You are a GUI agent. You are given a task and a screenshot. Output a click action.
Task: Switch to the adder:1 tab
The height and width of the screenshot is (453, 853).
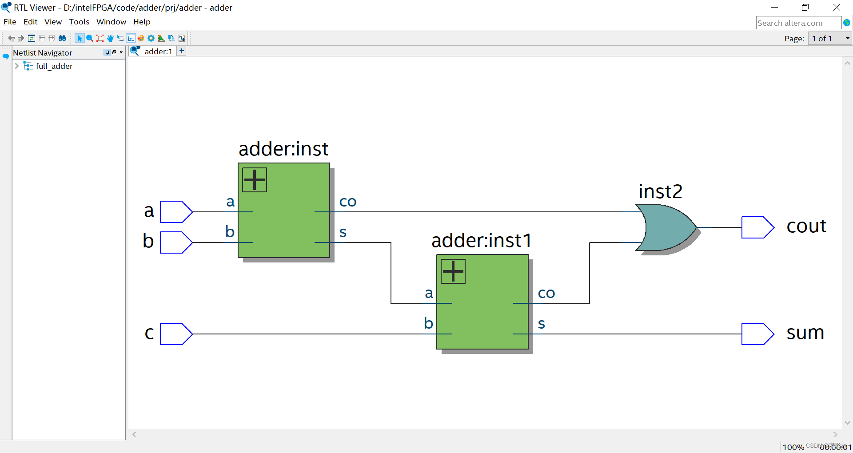153,51
